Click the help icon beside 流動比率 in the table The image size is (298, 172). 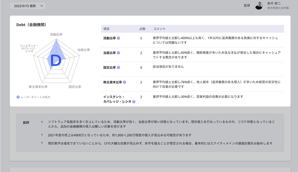[118, 38]
